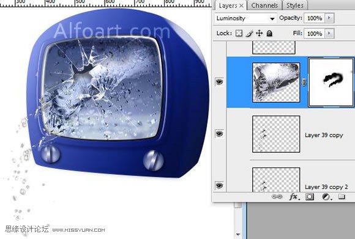Switch to the Styles tab
Viewport: 355px width, 239px height.
(295, 6)
